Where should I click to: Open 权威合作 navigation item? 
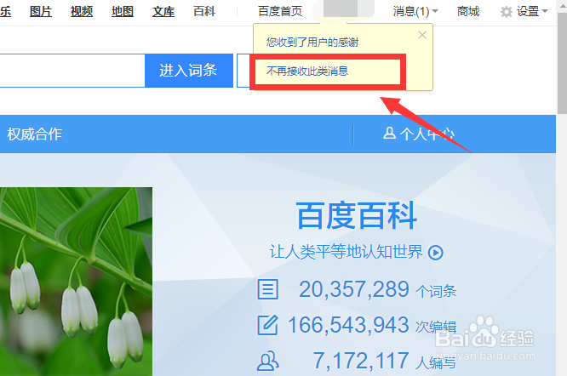pos(35,134)
